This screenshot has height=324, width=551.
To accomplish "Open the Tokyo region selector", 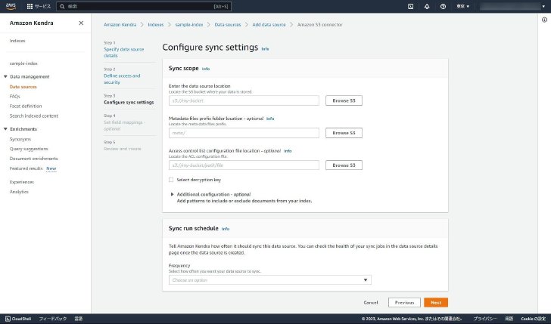I will coord(462,6).
